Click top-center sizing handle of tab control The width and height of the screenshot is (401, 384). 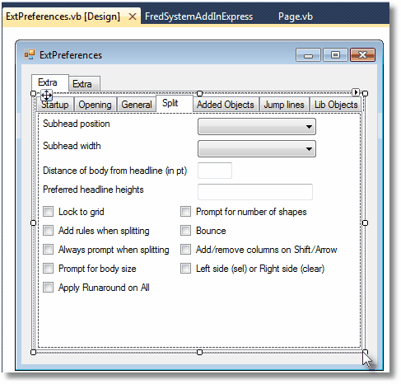click(x=199, y=94)
